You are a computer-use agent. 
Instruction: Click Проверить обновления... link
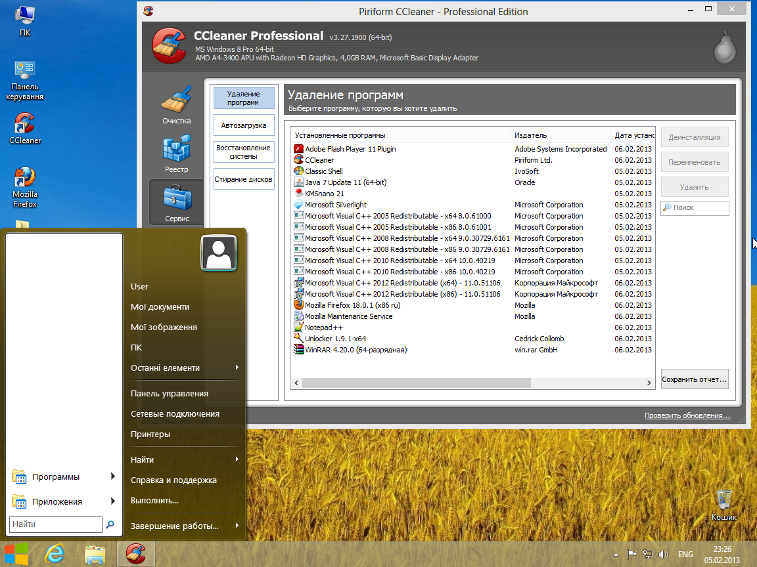tap(687, 415)
